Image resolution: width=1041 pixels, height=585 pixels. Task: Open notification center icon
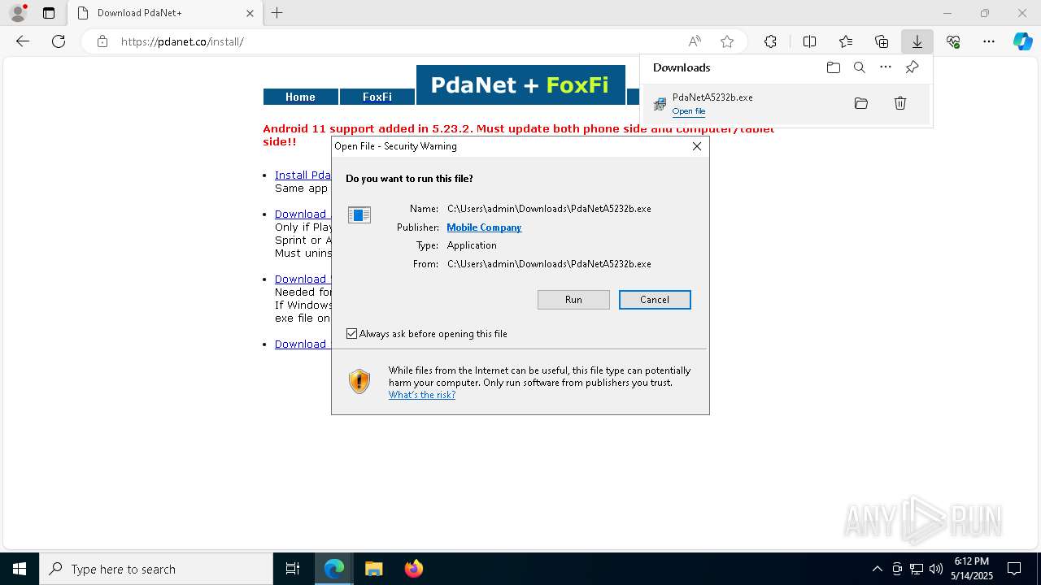(x=1014, y=569)
